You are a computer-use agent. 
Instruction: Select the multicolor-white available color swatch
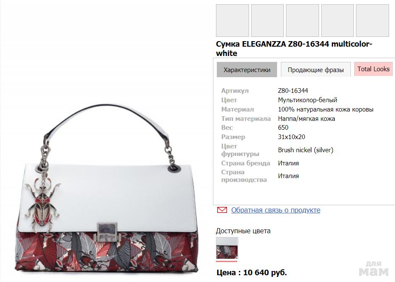[x=227, y=248]
